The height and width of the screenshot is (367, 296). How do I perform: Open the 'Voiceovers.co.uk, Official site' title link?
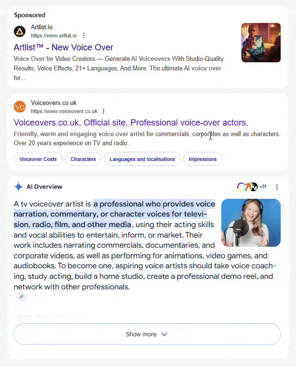pos(131,122)
